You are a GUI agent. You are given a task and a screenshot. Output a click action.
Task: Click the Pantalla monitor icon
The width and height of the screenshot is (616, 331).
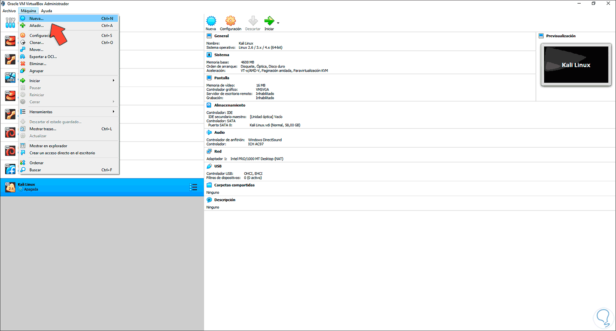pyautogui.click(x=209, y=78)
